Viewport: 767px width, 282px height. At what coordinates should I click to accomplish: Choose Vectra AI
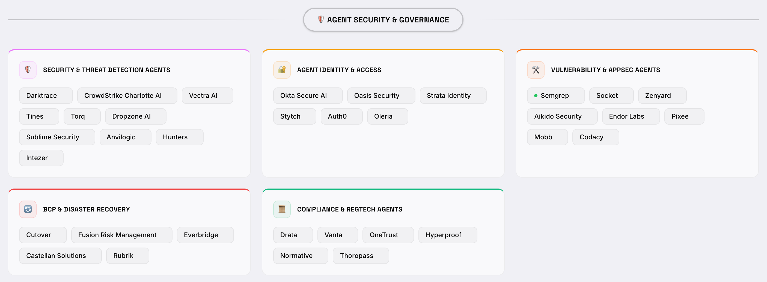[207, 96]
